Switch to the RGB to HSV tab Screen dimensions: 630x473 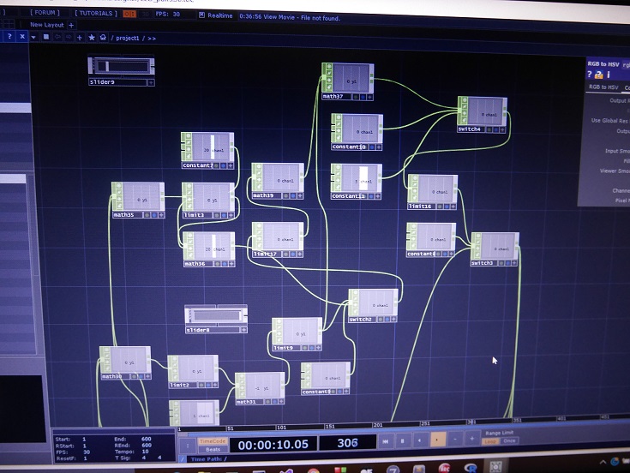603,87
